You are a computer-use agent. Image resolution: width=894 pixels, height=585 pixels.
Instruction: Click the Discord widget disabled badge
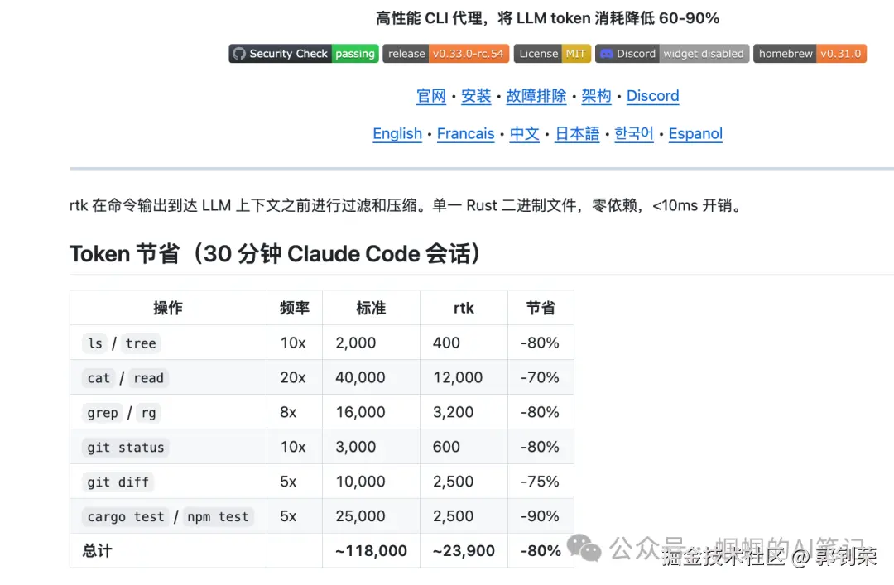[672, 54]
